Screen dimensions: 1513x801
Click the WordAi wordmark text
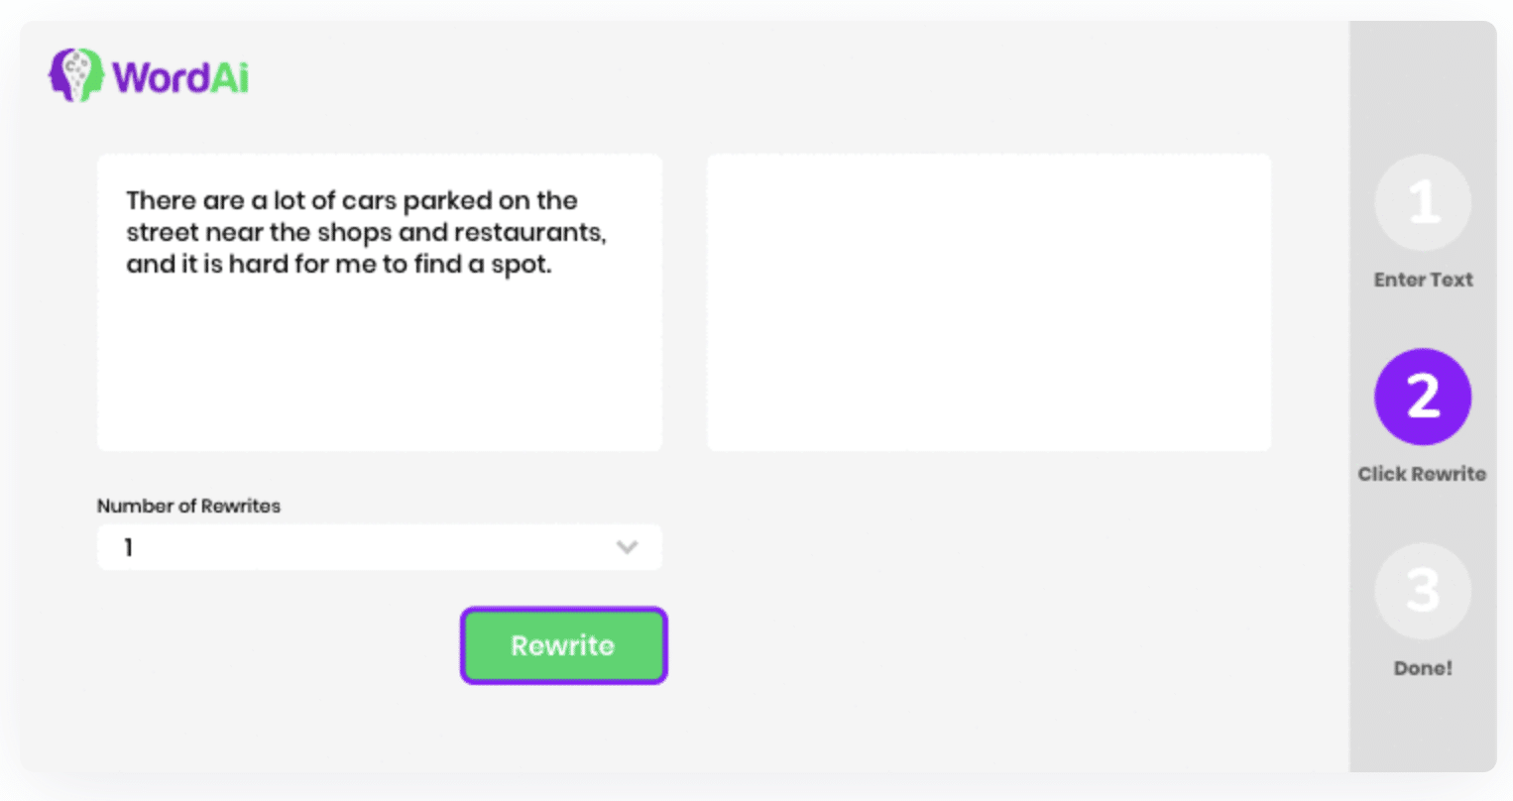pos(180,77)
